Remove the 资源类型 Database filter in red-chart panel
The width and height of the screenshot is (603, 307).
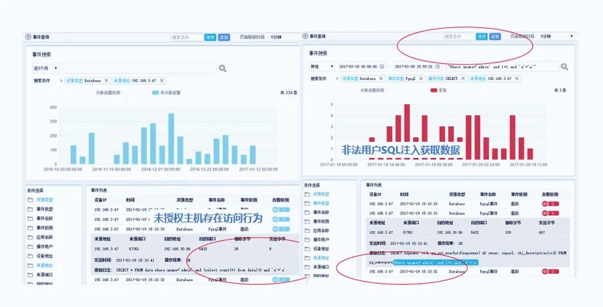coord(381,79)
